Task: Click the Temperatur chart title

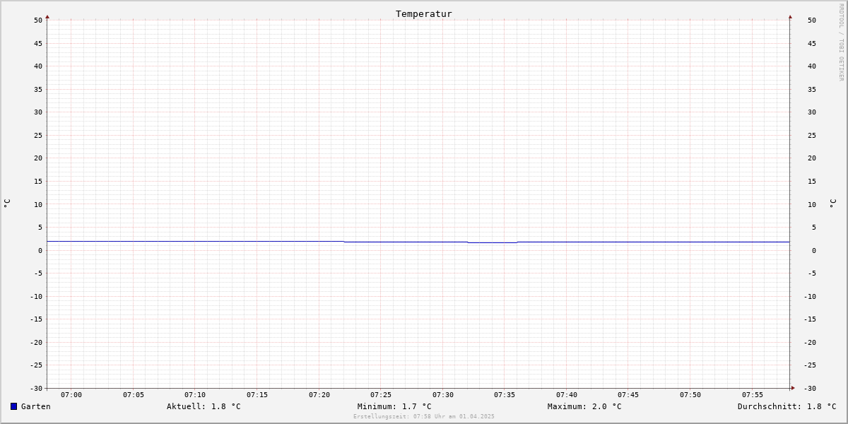Action: coord(424,13)
